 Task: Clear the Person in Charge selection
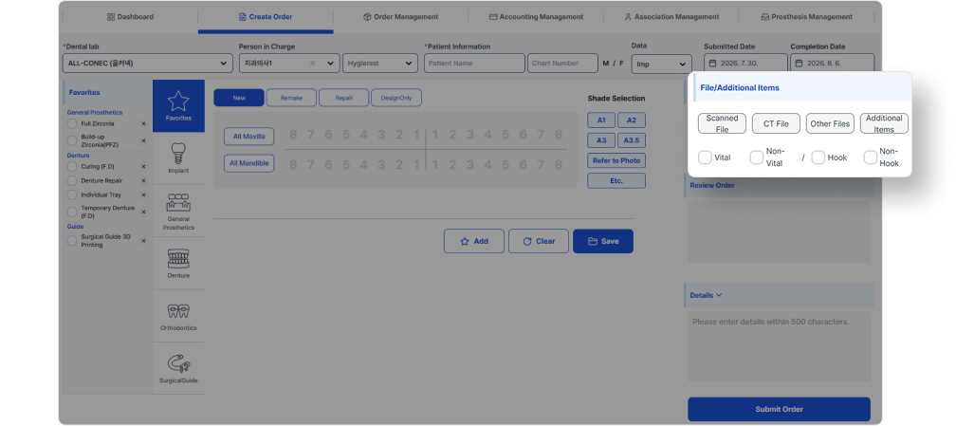[x=313, y=63]
